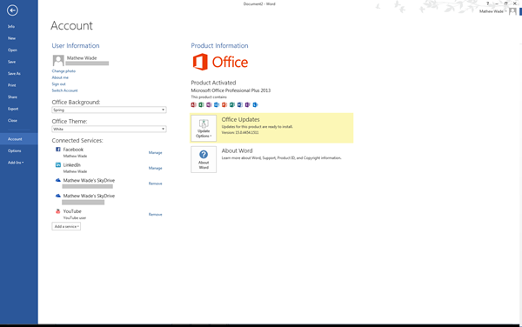The height and width of the screenshot is (327, 522).
Task: Manage the LinkedIn connected service
Action: pos(155,168)
